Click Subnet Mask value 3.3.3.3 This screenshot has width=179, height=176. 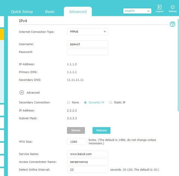click(x=72, y=118)
